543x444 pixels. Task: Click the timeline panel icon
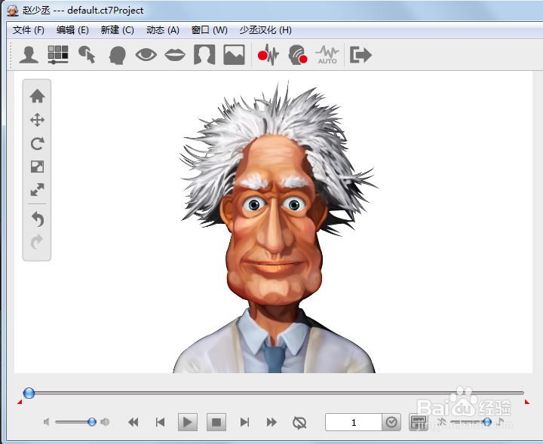(419, 422)
